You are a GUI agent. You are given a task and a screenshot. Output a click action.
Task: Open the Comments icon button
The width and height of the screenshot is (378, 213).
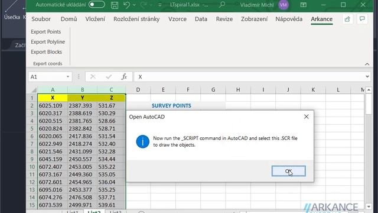[x=362, y=19]
